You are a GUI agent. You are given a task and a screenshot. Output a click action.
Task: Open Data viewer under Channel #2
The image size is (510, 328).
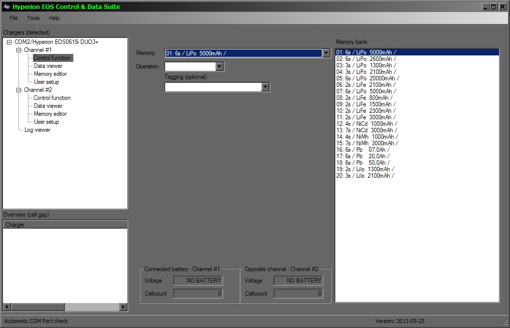click(x=48, y=106)
